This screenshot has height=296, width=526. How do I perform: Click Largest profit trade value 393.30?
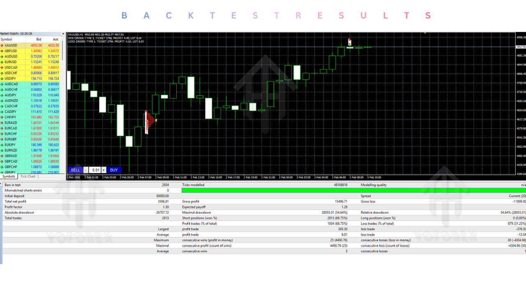pyautogui.click(x=343, y=229)
